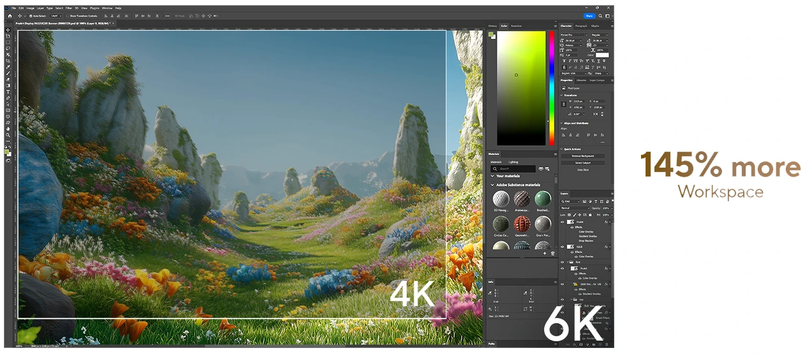Click the search icon beside Share
The image size is (805, 355).
click(x=600, y=16)
